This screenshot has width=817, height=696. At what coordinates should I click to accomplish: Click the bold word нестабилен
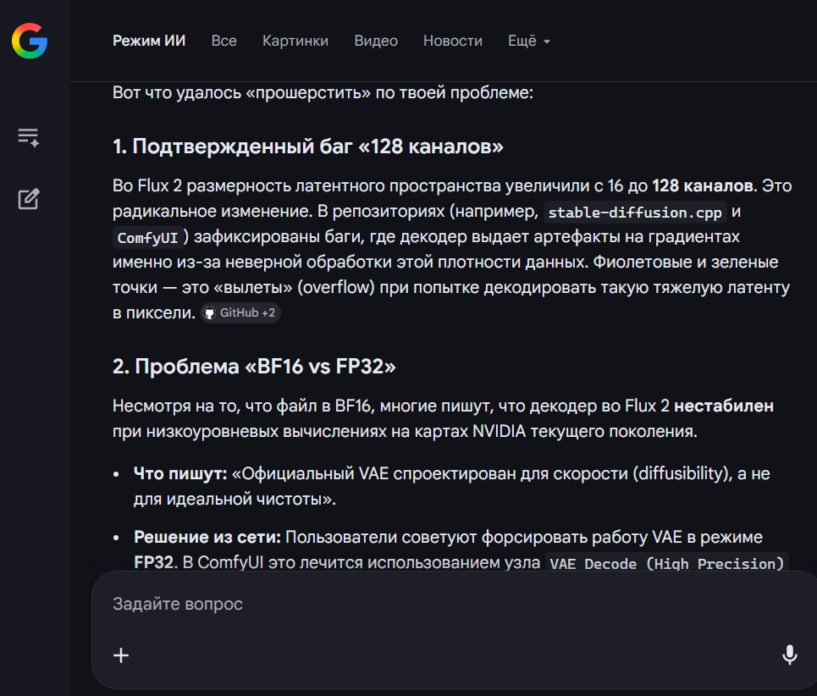724,406
